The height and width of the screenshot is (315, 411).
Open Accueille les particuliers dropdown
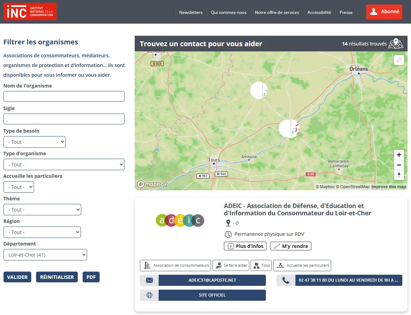19,187
